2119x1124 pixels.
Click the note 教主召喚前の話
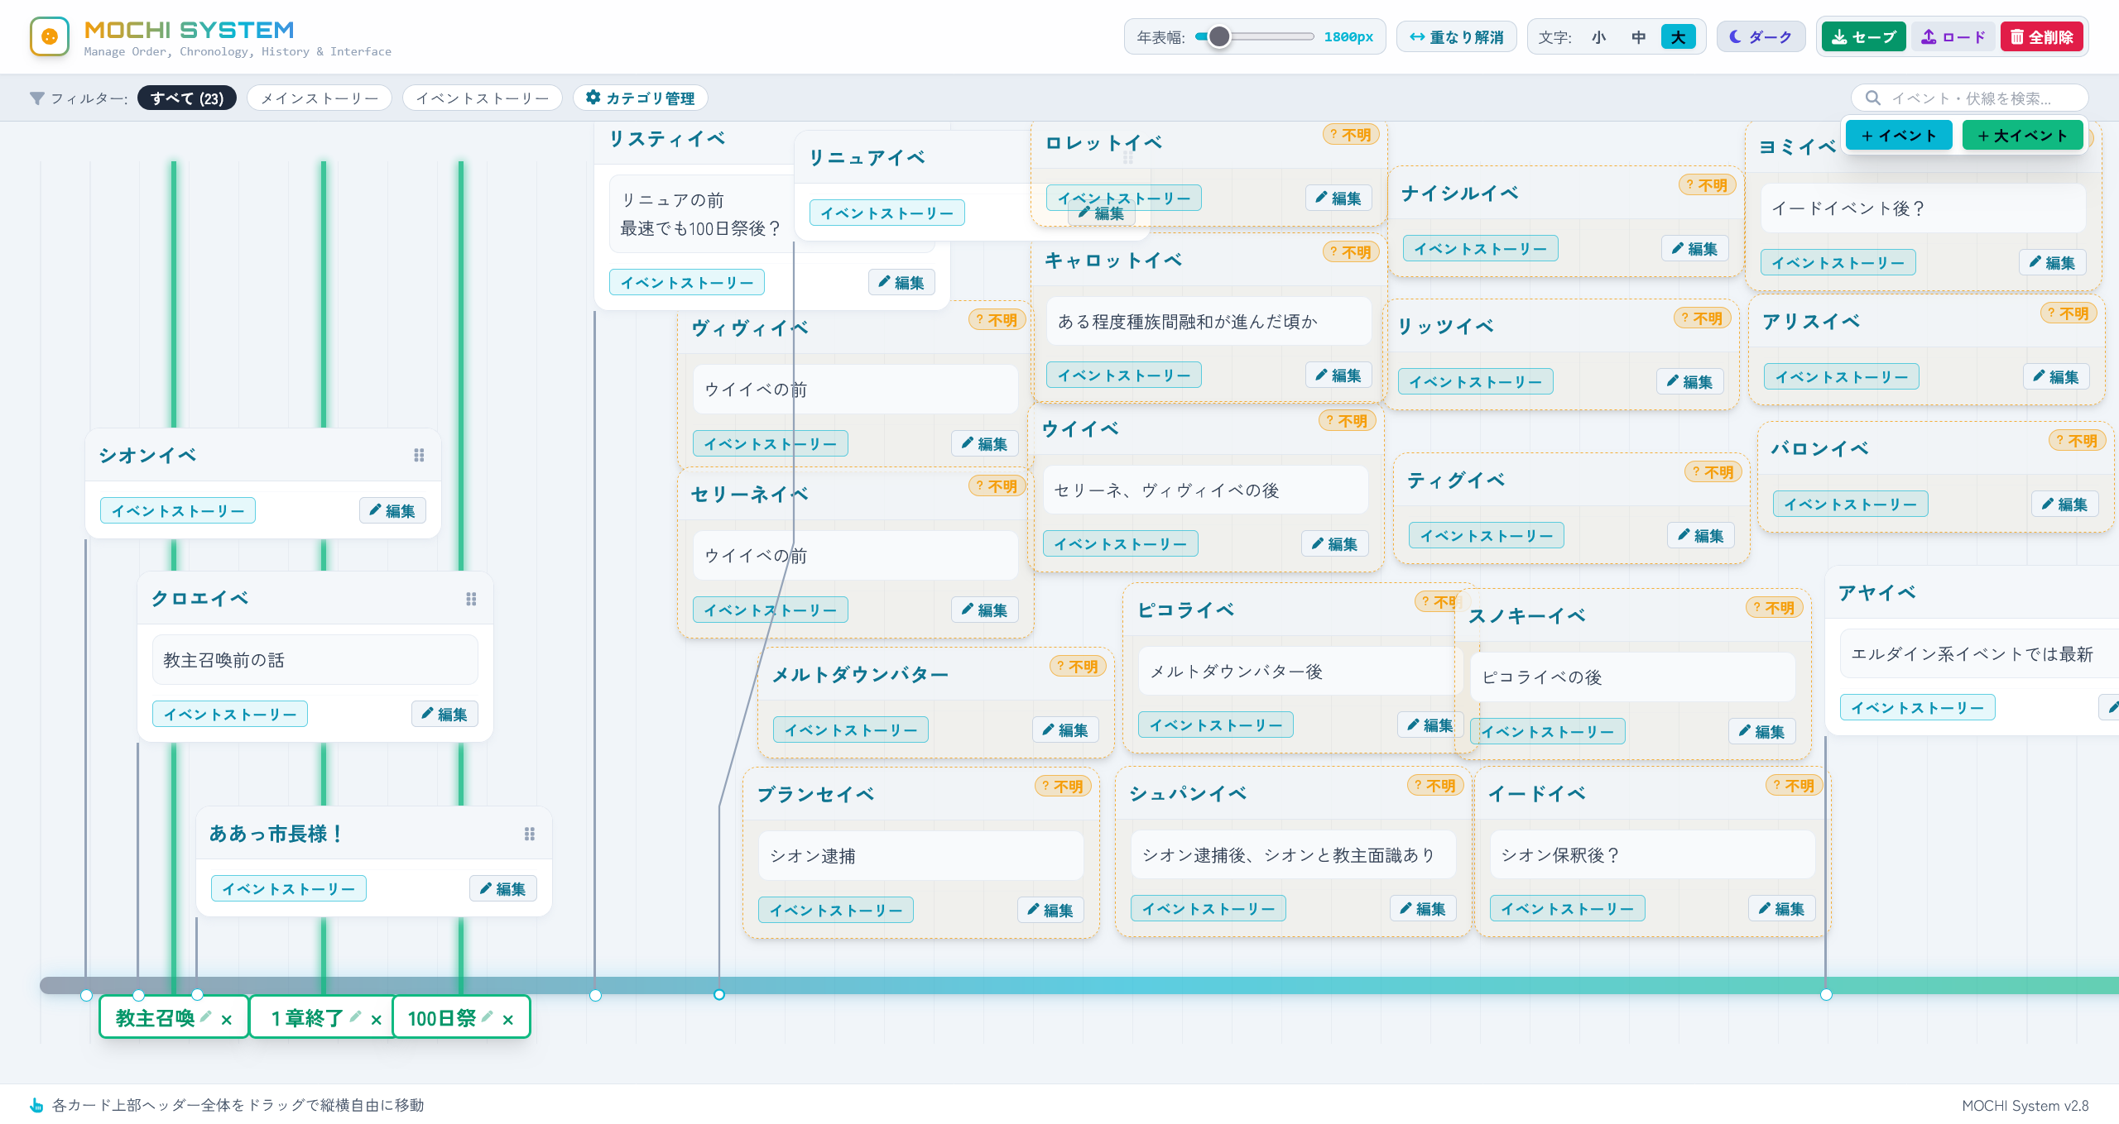point(315,660)
